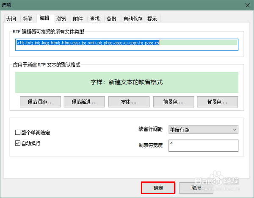Click the 制表符宽度 input field

click(x=204, y=145)
